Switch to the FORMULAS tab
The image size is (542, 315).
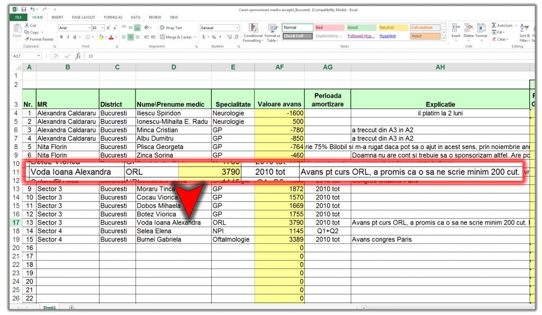(113, 17)
